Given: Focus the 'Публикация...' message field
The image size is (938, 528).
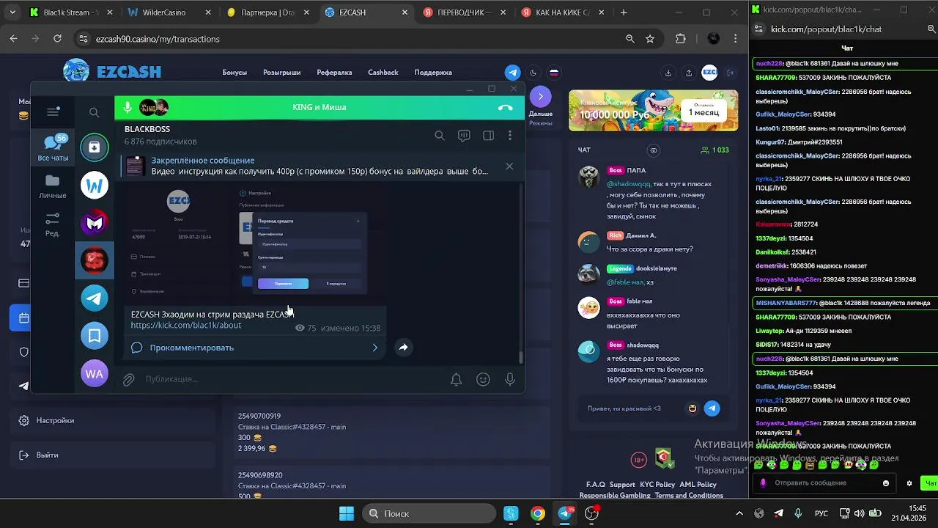Looking at the screenshot, I should tap(293, 379).
